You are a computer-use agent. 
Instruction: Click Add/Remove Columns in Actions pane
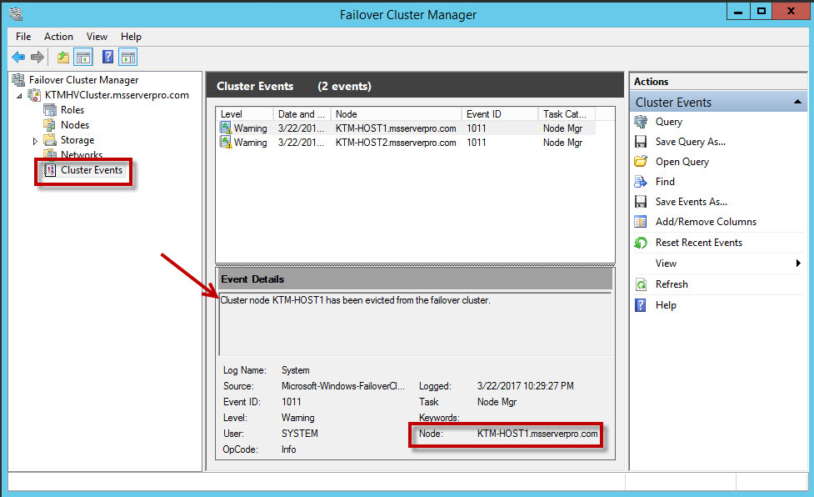coord(706,221)
